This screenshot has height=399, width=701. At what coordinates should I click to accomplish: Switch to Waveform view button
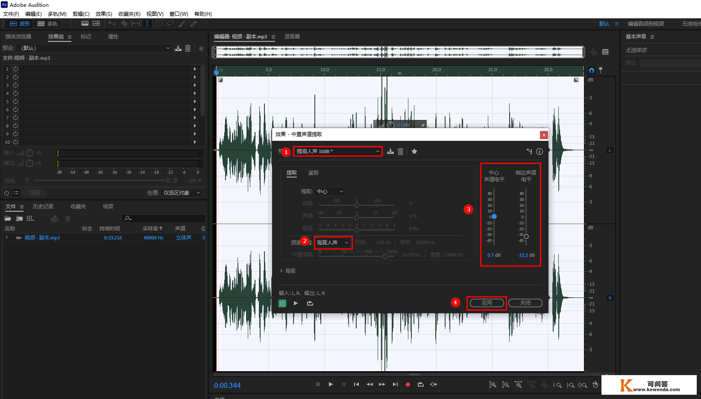click(x=20, y=24)
